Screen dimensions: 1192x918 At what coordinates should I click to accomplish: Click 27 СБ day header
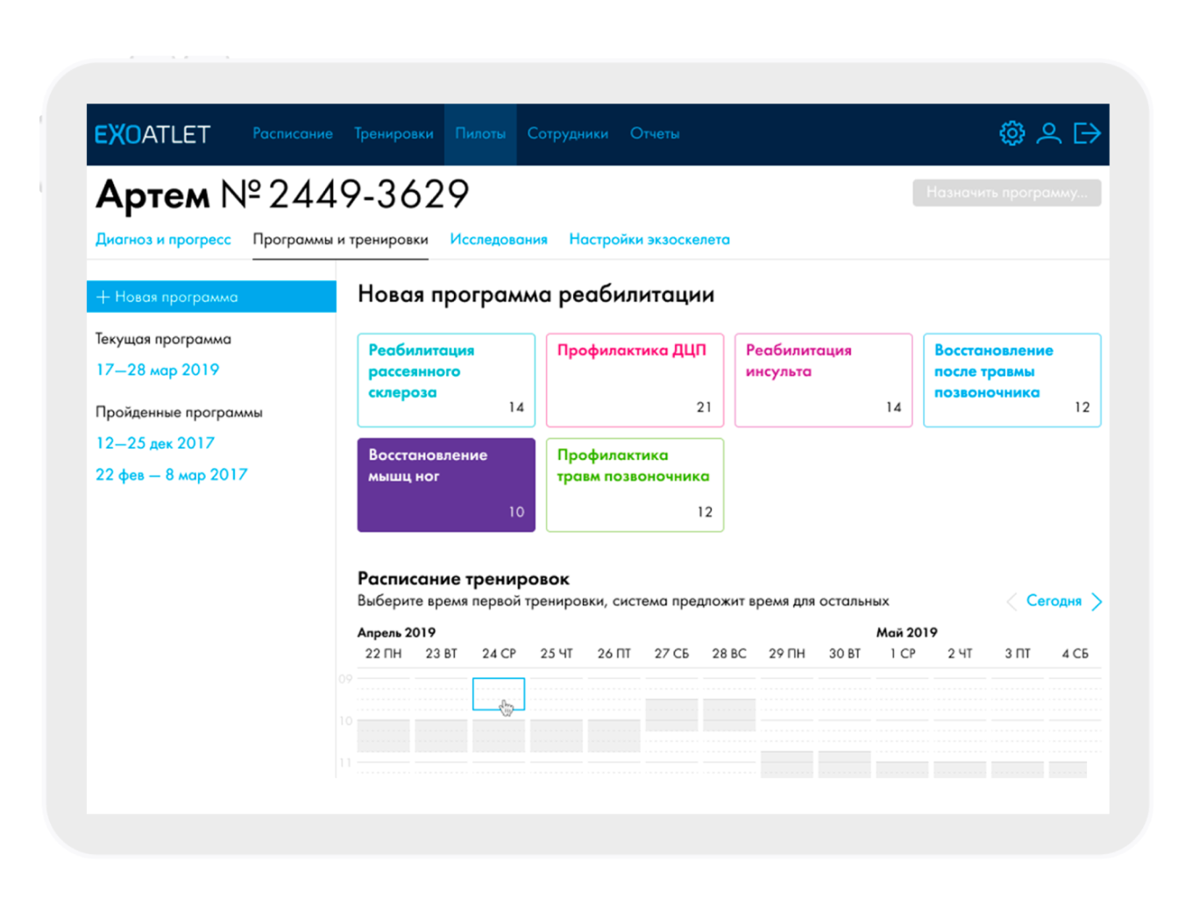[671, 653]
